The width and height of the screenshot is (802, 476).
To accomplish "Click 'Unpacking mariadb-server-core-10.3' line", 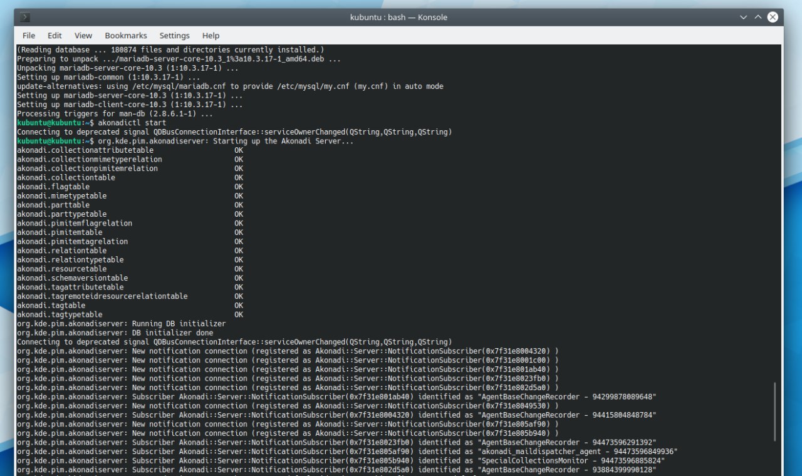I will click(128, 68).
